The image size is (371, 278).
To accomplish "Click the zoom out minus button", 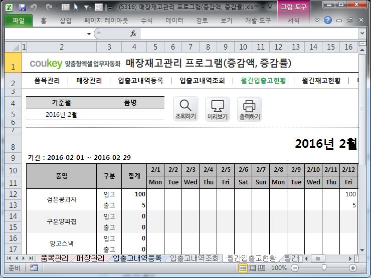I will tap(295, 268).
